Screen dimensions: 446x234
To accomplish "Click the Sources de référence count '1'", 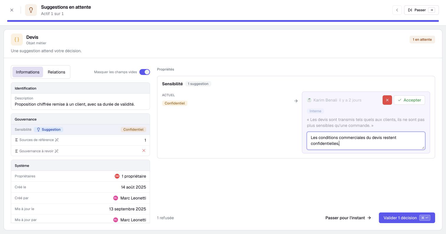I will pos(145,140).
